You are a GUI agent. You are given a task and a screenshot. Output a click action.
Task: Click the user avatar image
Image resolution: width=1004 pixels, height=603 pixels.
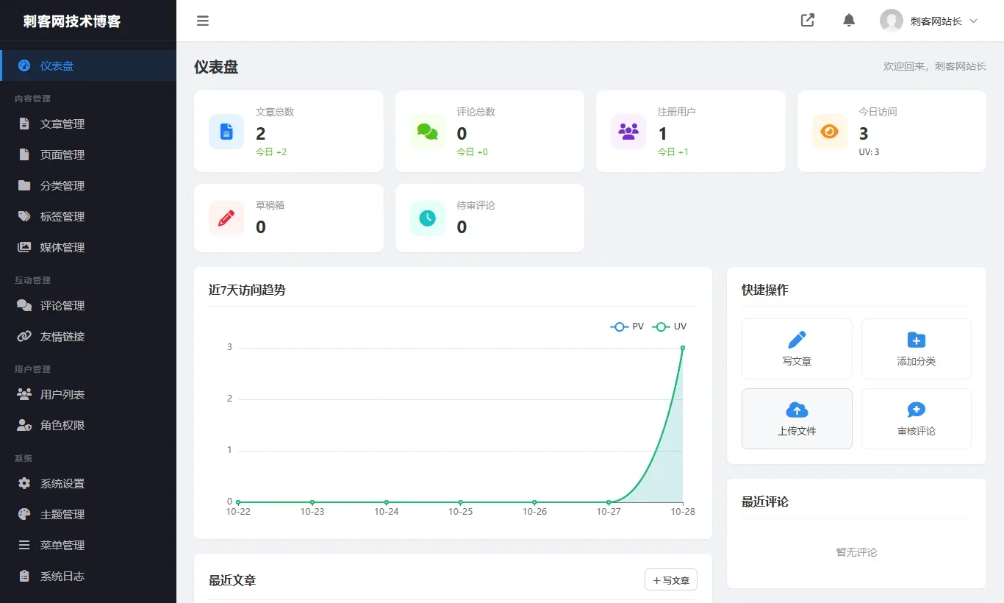point(892,21)
